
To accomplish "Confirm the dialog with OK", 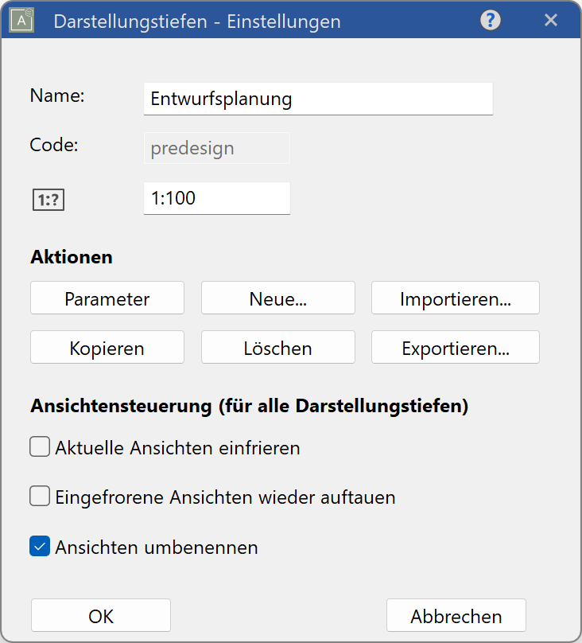I will pos(100,615).
